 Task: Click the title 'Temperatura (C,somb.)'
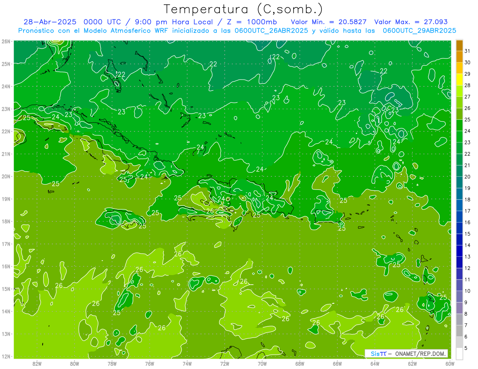243,10
